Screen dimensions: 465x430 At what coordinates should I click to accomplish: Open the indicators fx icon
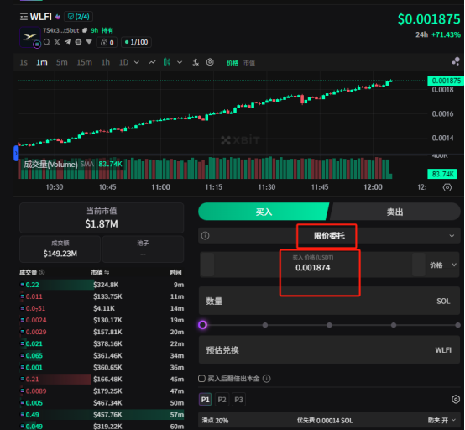click(196, 62)
